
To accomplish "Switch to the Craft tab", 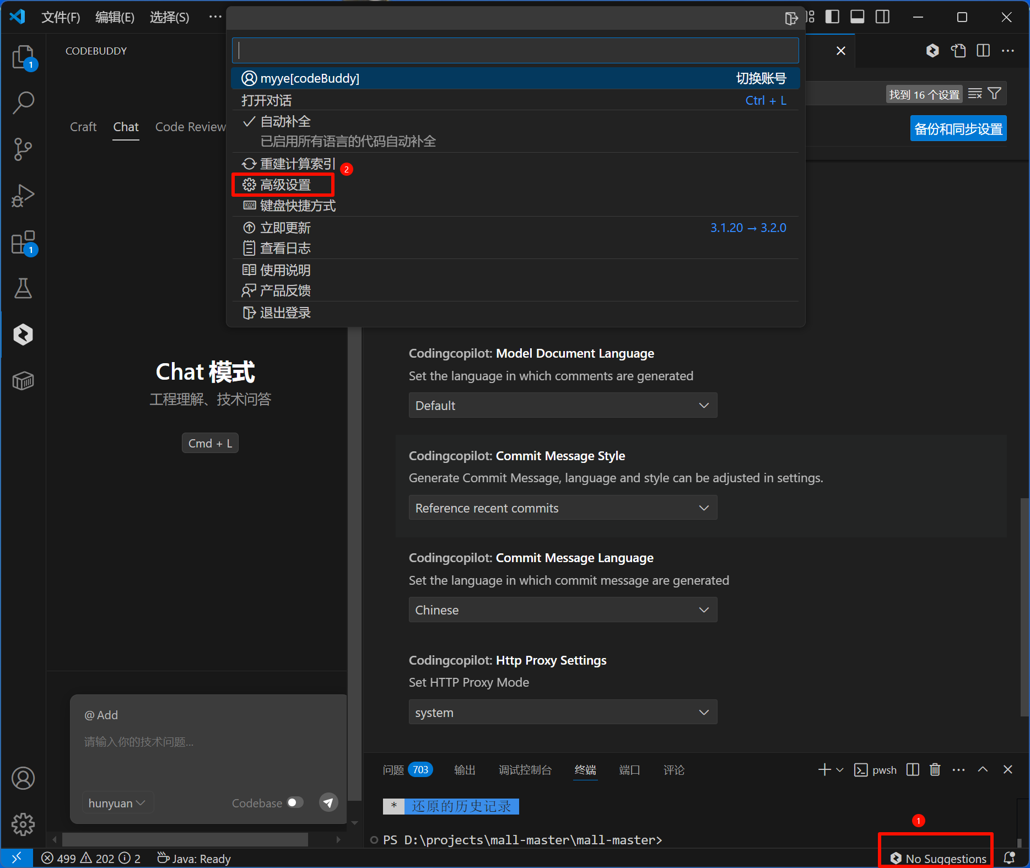I will point(83,127).
